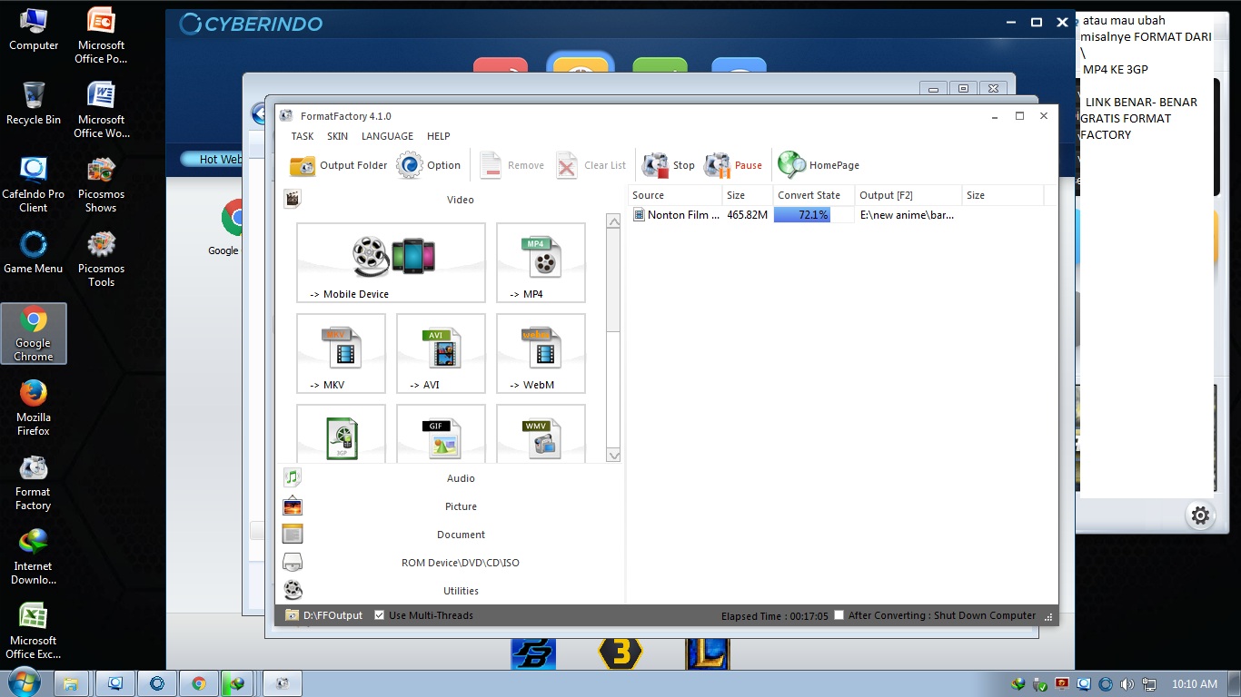Select the -> MP4 conversion tile

541,262
